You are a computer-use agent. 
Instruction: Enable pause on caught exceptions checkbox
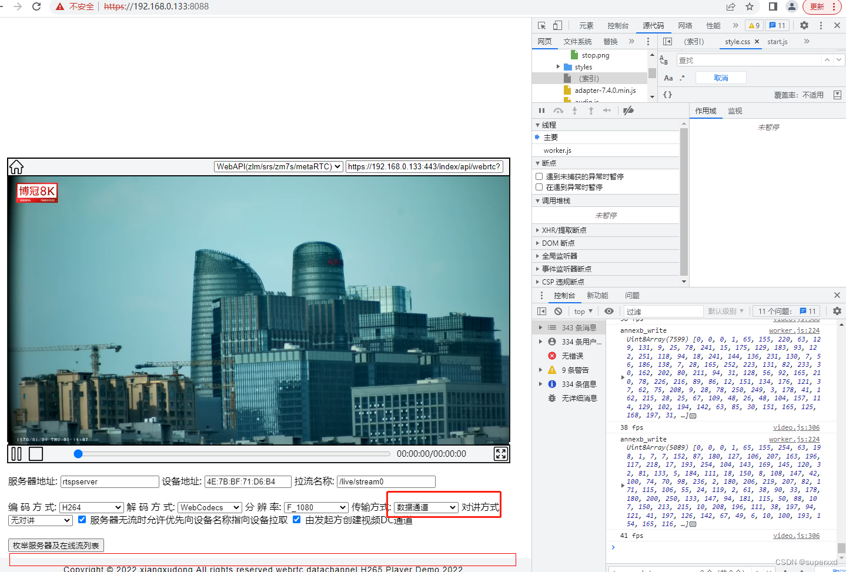coord(539,187)
